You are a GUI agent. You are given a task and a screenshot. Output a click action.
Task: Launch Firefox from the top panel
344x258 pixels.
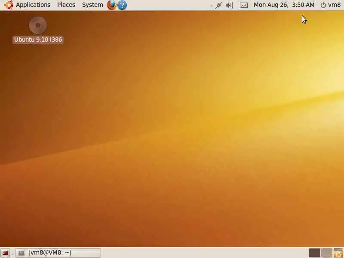tap(112, 5)
